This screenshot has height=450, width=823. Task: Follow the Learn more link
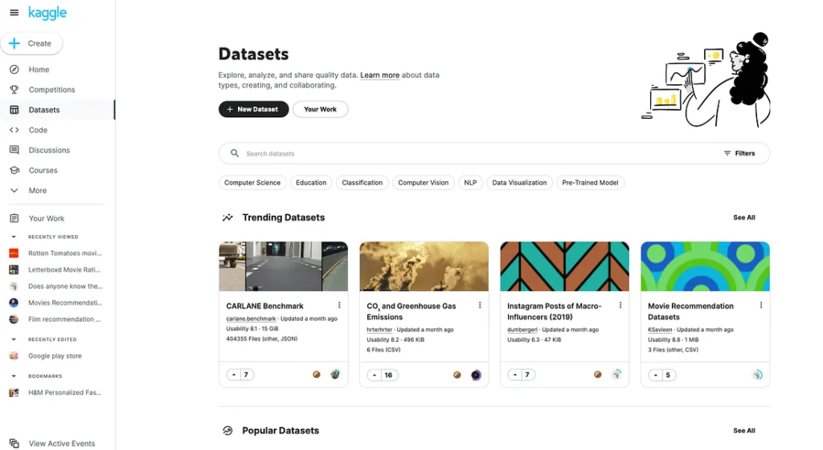click(x=379, y=75)
